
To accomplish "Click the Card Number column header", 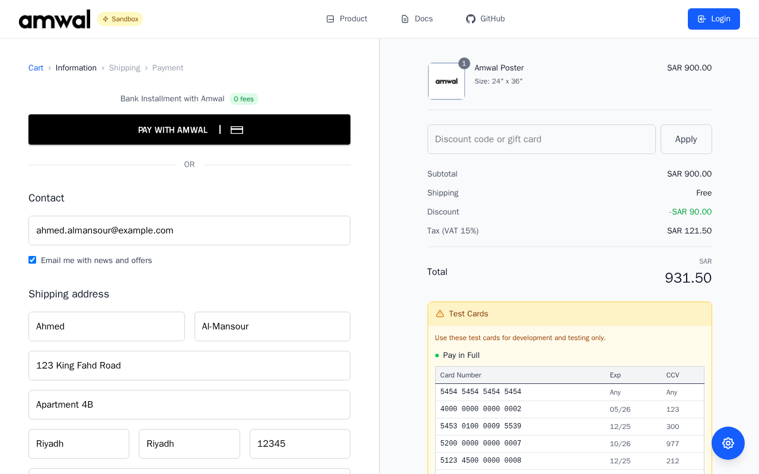I will (x=461, y=375).
